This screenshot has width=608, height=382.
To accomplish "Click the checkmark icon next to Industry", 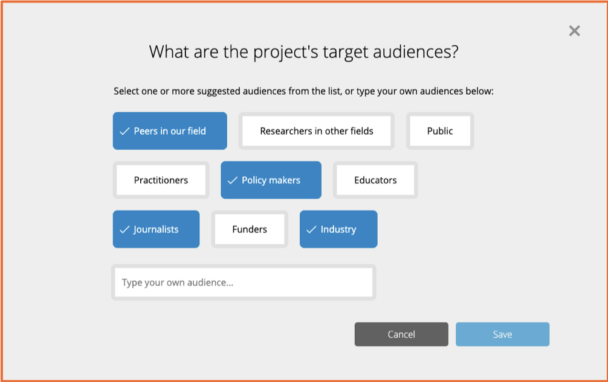I will tap(311, 230).
